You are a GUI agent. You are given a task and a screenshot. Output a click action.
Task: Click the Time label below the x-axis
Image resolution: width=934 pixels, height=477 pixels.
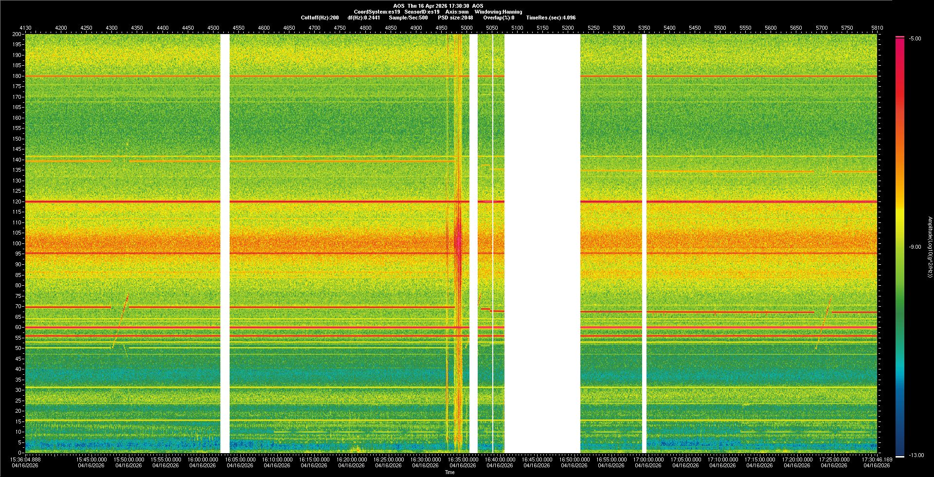tap(449, 472)
